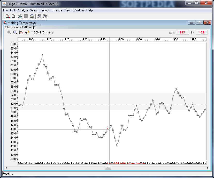Image resolution: width=214 pixels, height=178 pixels.
Task: Open the Edit menu
Action: (x=13, y=10)
